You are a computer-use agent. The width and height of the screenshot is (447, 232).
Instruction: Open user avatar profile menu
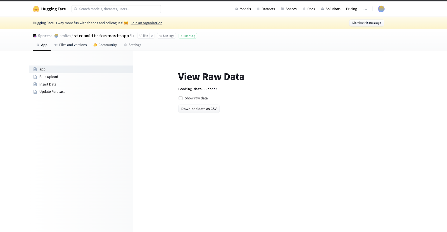coord(381,9)
